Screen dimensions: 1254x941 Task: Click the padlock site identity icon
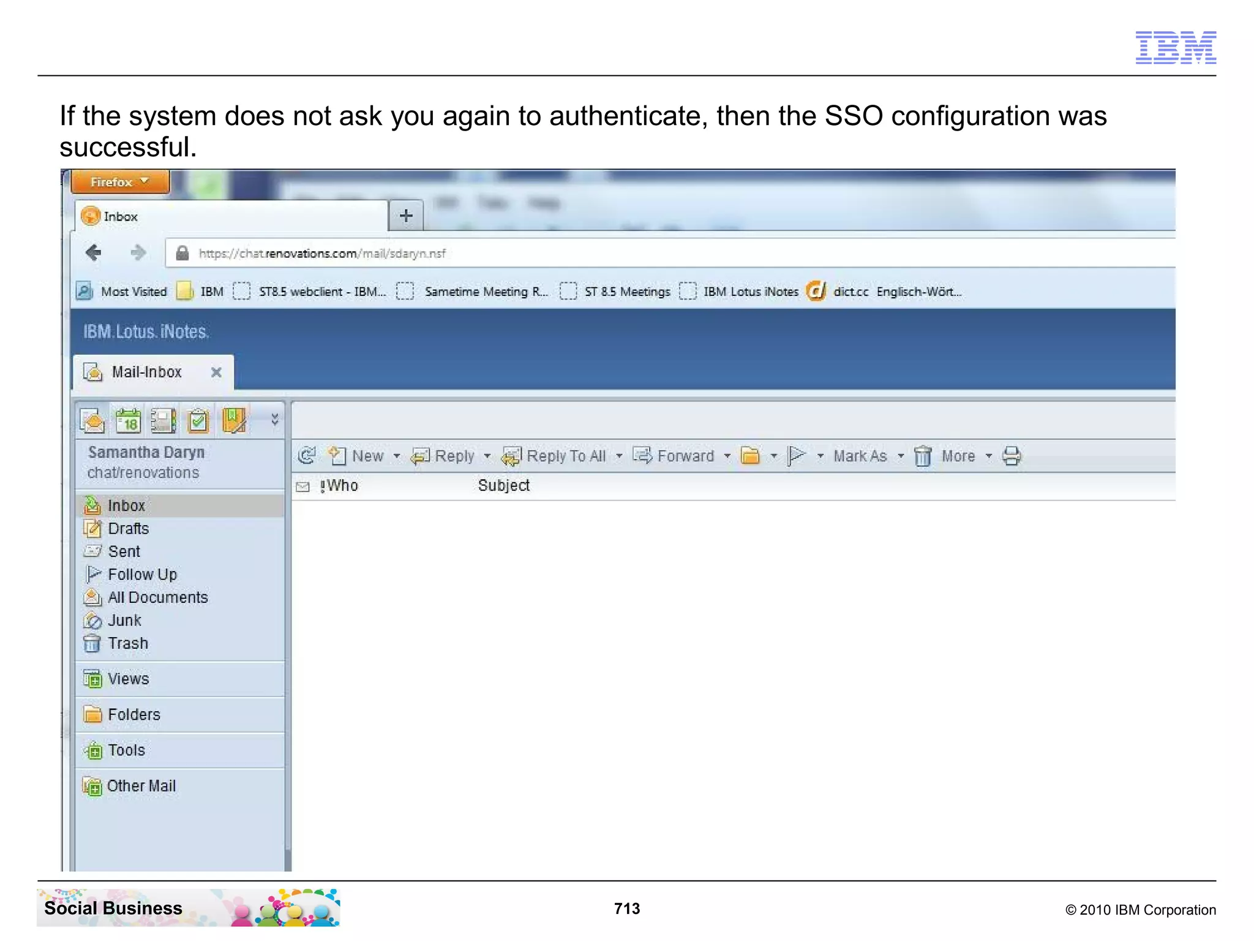[x=182, y=253]
